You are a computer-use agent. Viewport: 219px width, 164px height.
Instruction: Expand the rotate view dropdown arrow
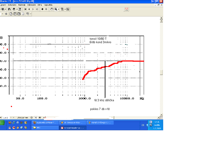[x=31, y=14]
